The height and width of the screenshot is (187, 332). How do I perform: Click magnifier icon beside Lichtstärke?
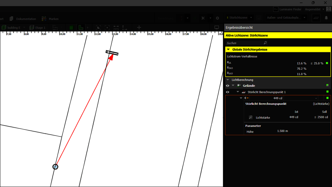pyautogui.click(x=251, y=117)
